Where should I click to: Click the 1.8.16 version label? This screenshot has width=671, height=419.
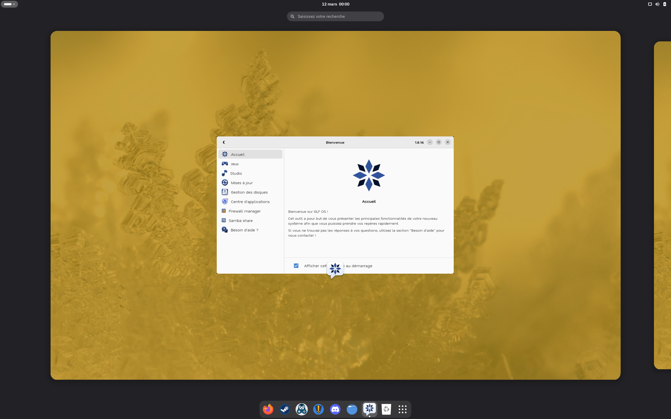coord(419,142)
